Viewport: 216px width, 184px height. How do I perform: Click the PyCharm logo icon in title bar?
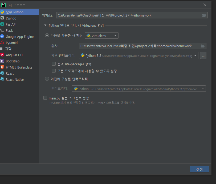(3, 5)
